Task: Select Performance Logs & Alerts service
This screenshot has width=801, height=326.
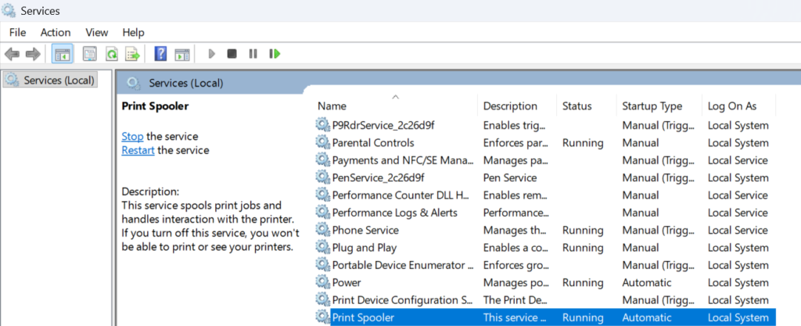Action: [395, 212]
